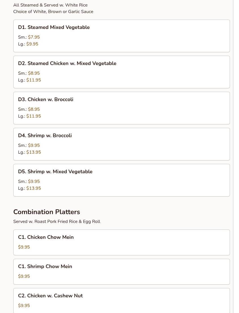Add C1. Chicken Chow Mein platter
239x313 pixels.
point(46,237)
